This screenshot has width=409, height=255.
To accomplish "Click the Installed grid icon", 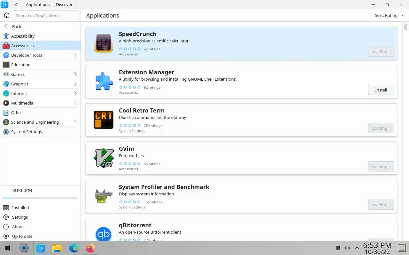I will [x=6, y=208].
